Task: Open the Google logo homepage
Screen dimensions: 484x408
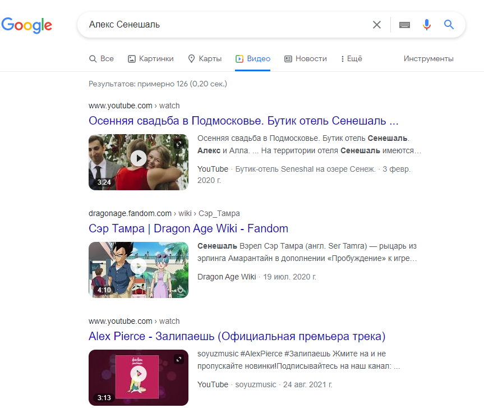Action: [27, 25]
